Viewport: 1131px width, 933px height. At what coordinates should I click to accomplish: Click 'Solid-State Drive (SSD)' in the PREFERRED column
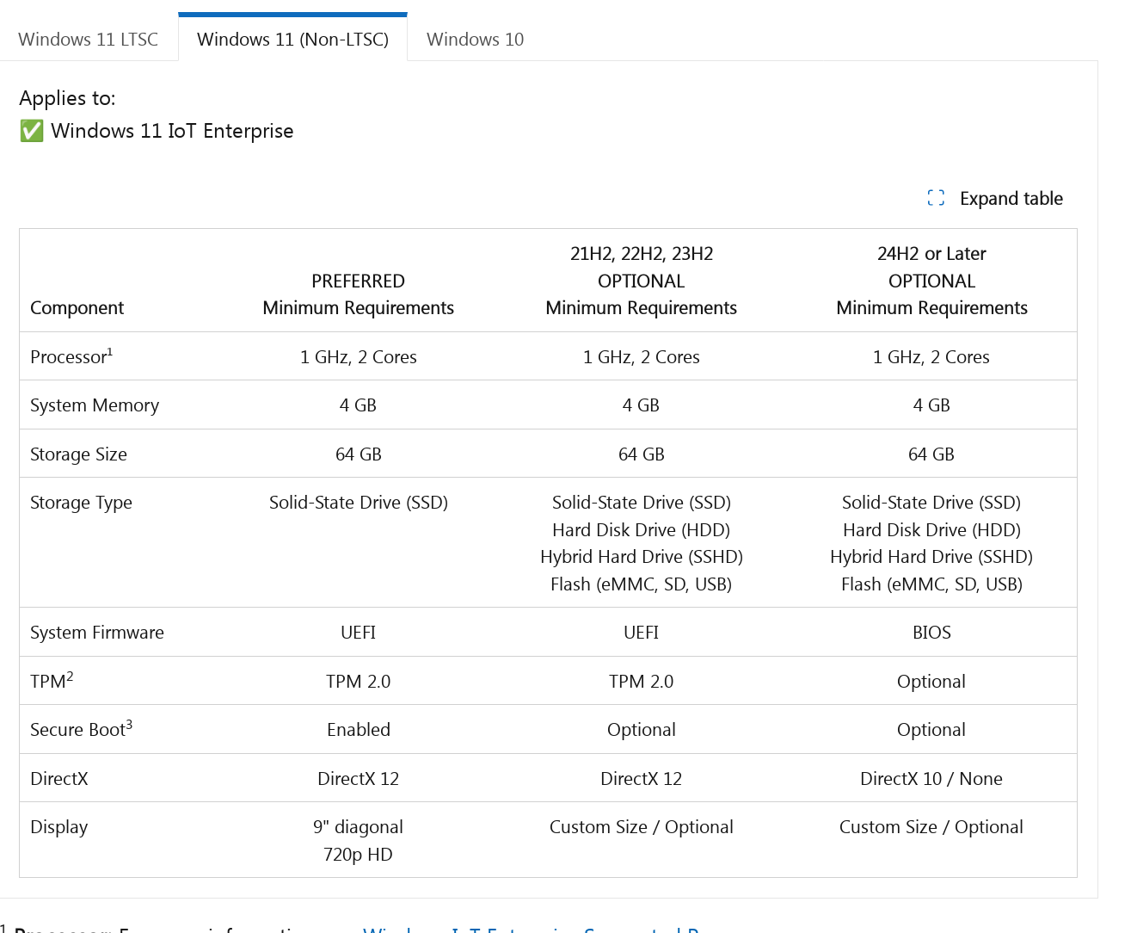click(x=358, y=503)
